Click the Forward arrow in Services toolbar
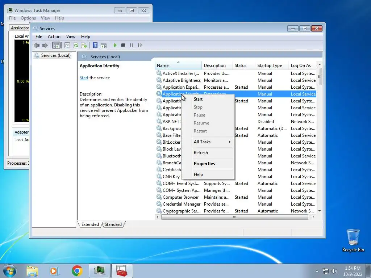 45,45
